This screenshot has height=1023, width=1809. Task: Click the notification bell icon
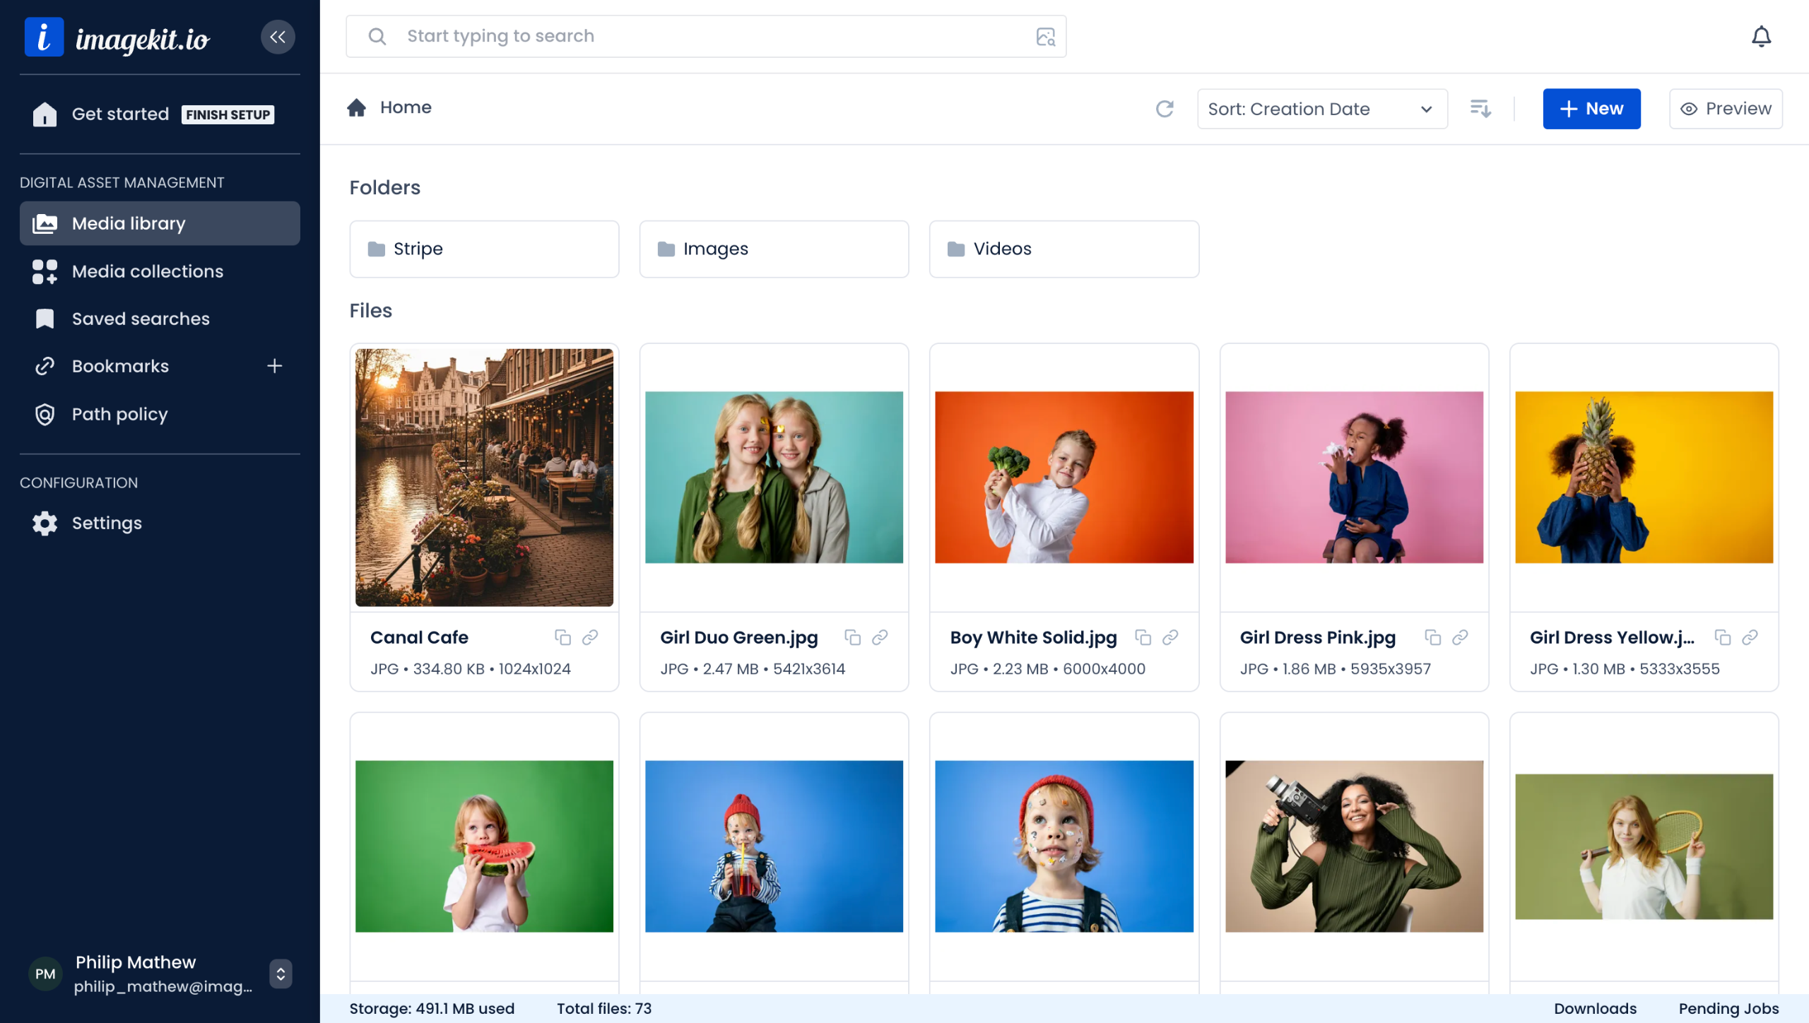click(1761, 37)
